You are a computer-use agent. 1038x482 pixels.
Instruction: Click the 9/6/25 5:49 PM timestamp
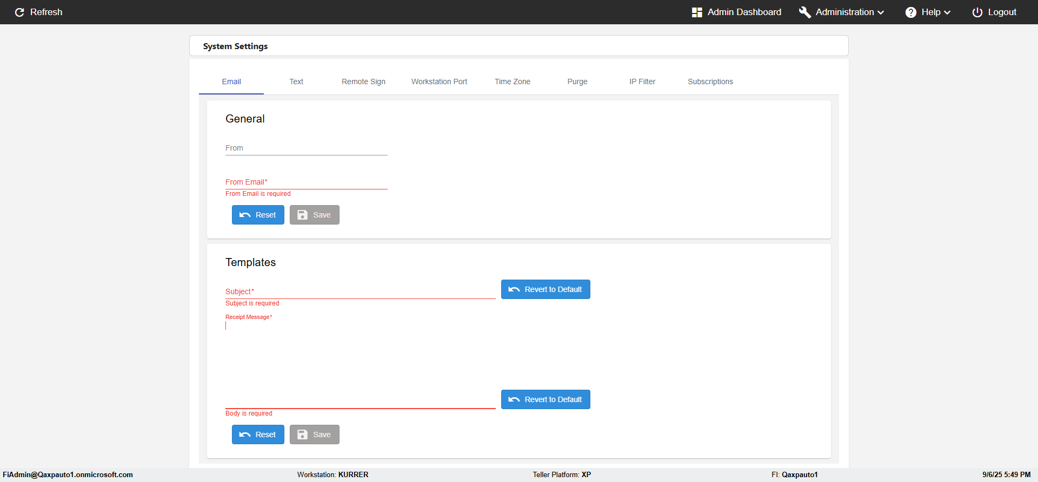click(x=1007, y=475)
